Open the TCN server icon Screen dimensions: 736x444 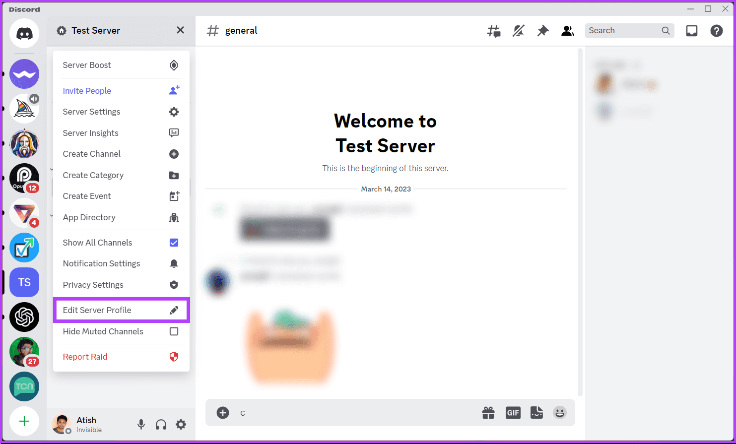pyautogui.click(x=24, y=386)
